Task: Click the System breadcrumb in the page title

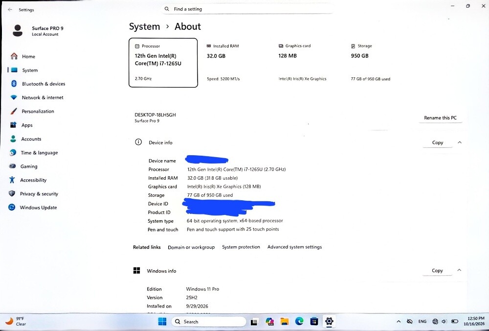Action: click(x=144, y=26)
